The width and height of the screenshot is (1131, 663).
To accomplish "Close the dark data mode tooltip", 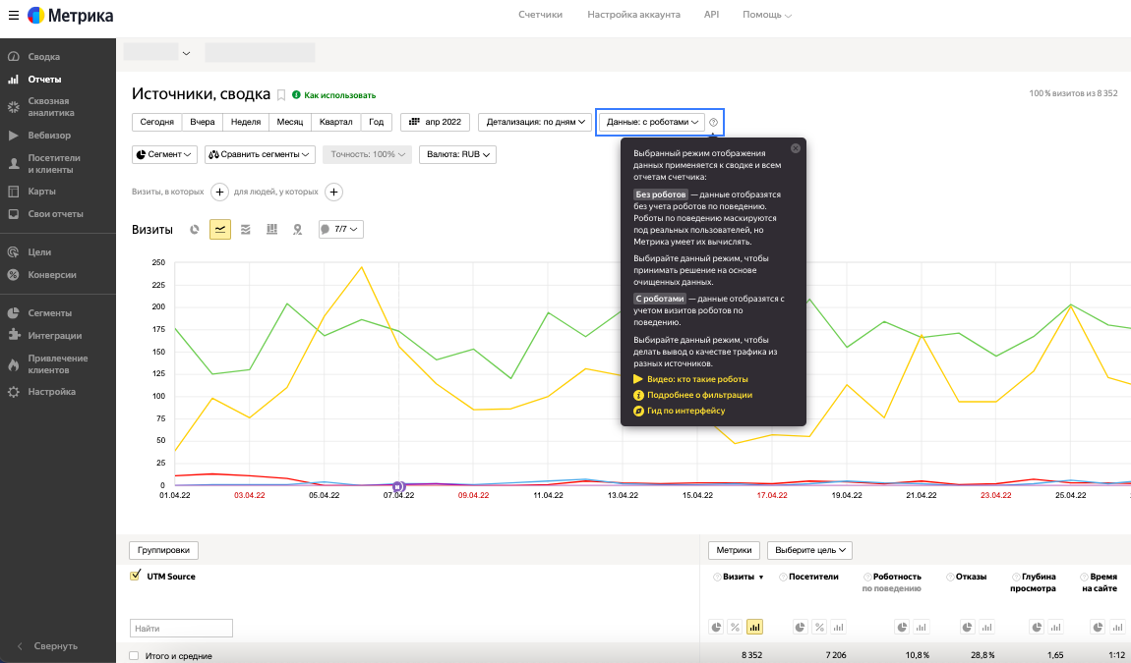I will click(x=796, y=148).
